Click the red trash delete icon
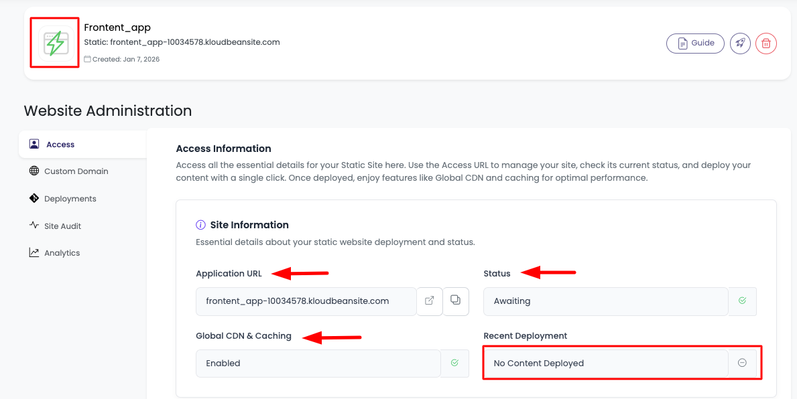The image size is (797, 399). coord(766,44)
